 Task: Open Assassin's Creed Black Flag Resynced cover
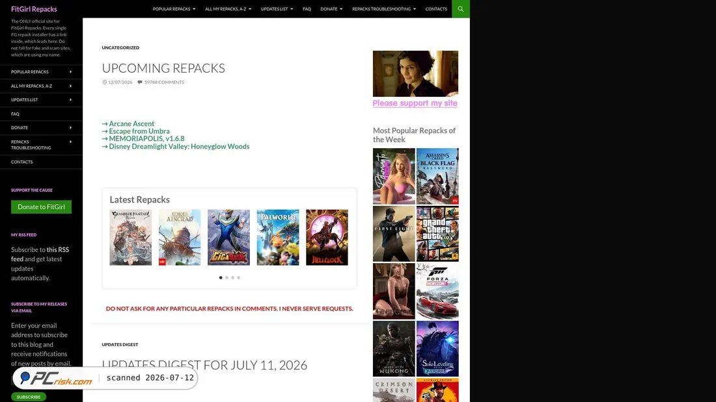tap(437, 176)
